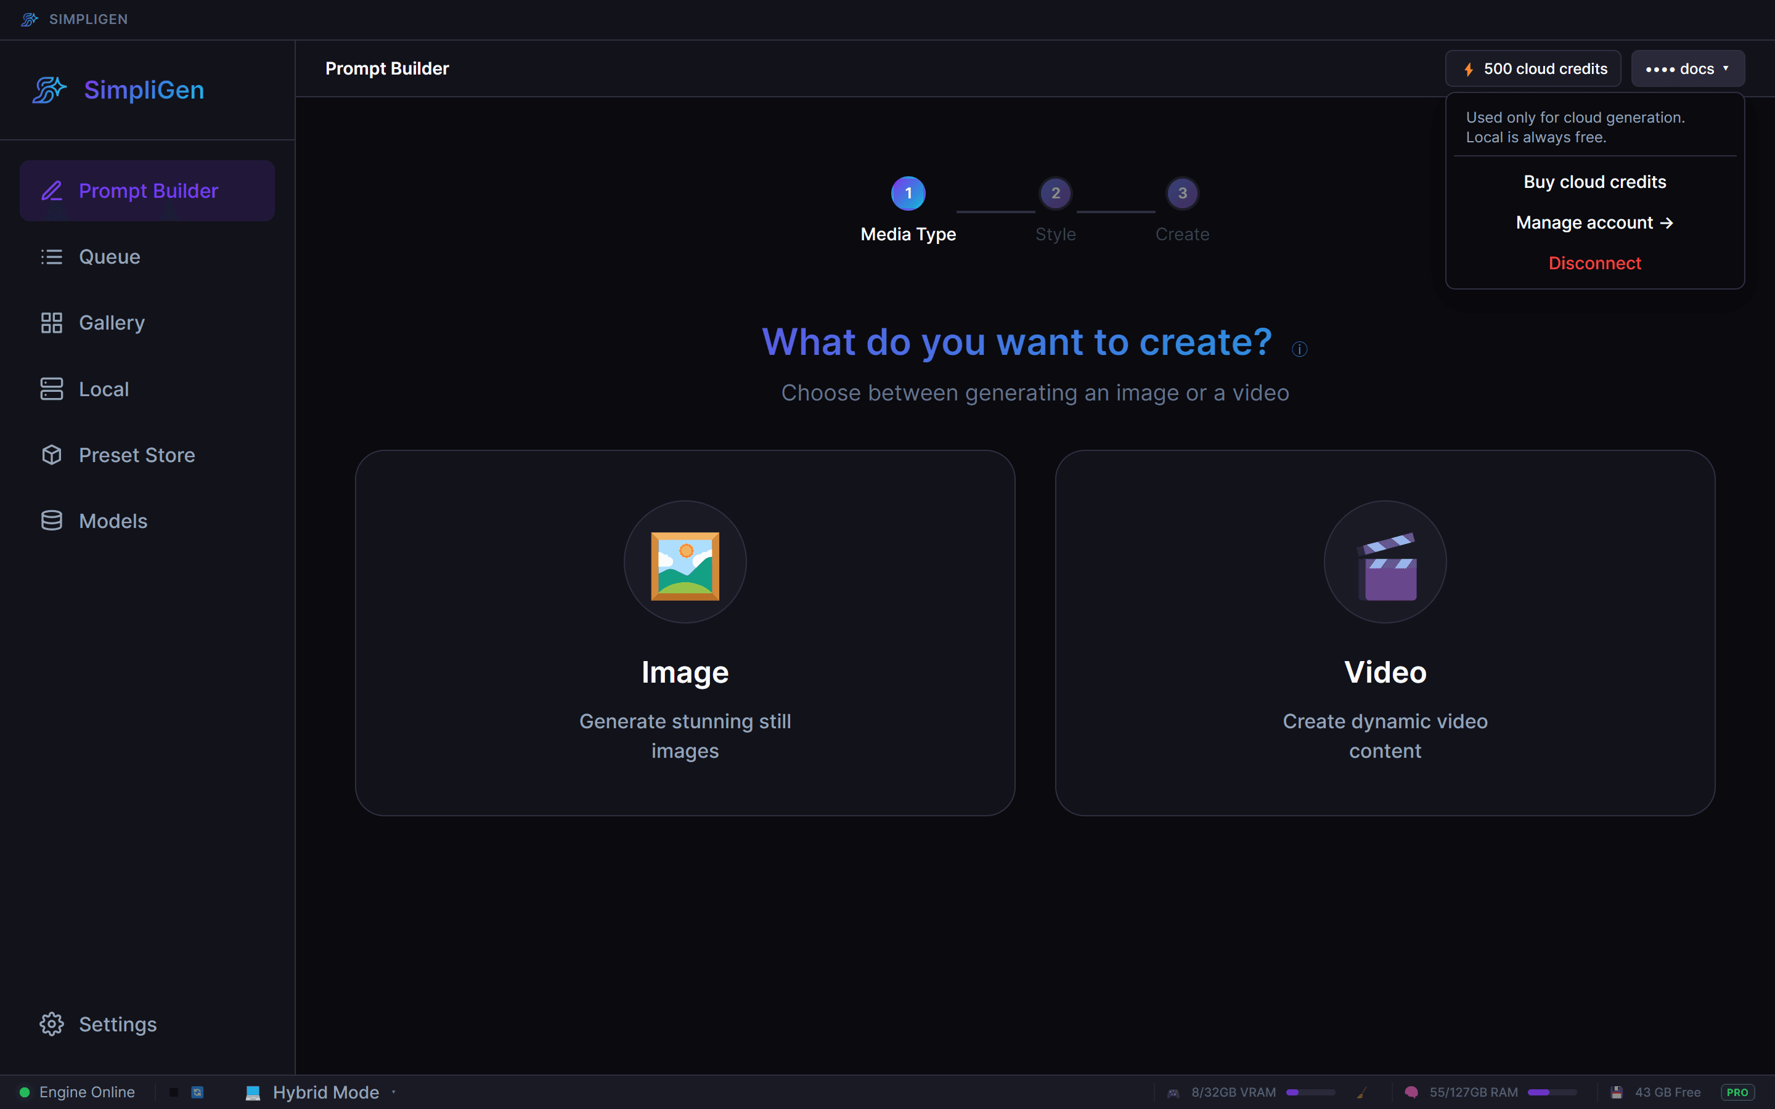Go to the Gallery section
The image size is (1775, 1109).
click(x=147, y=323)
